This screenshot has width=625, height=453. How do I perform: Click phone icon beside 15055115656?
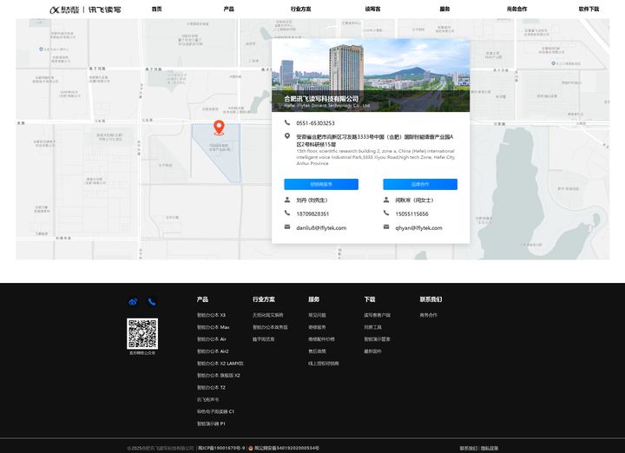coord(386,213)
